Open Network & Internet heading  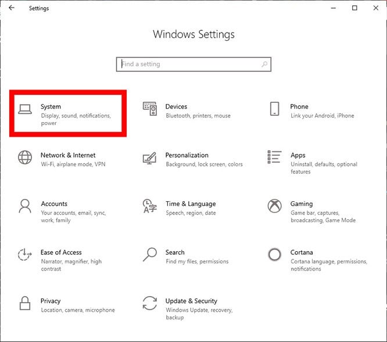pyautogui.click(x=68, y=155)
